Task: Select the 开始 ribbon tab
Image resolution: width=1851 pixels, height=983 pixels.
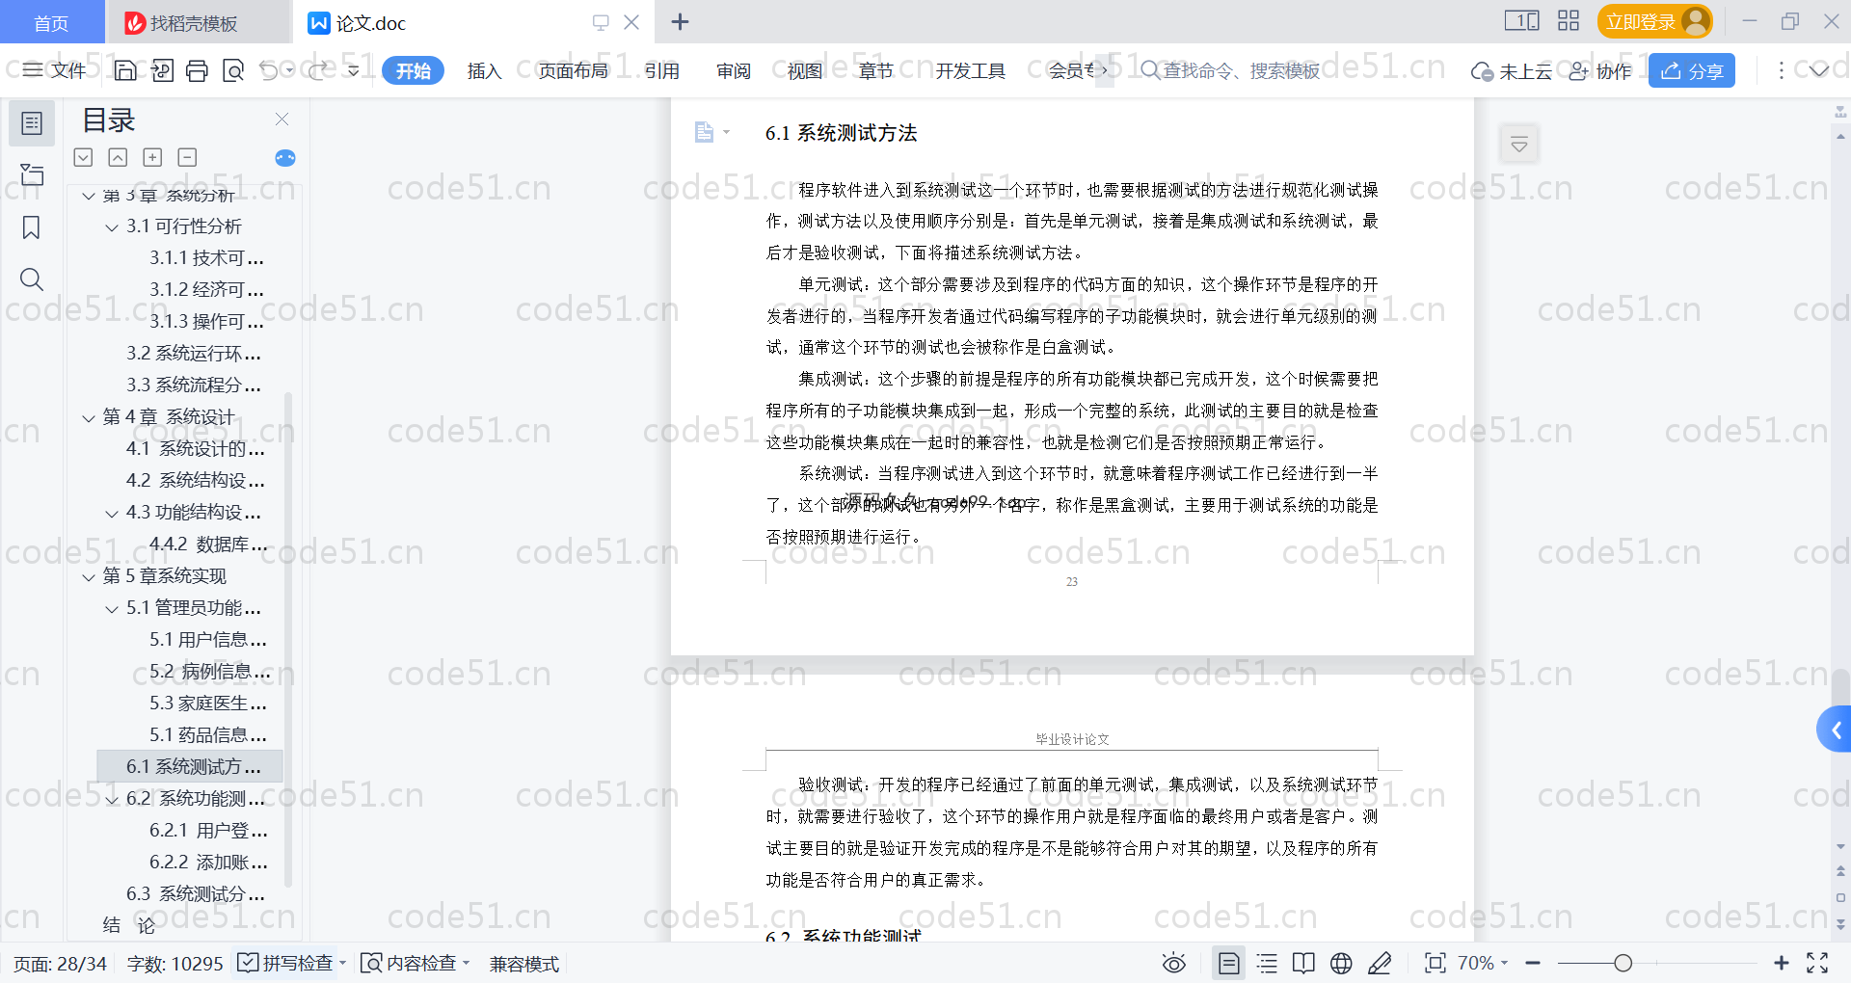Action: pyautogui.click(x=413, y=70)
